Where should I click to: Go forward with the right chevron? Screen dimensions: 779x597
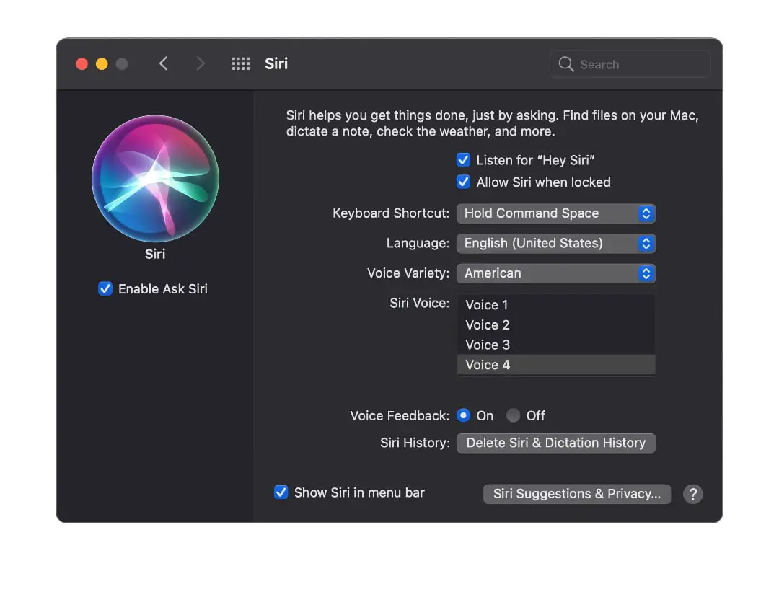(201, 63)
